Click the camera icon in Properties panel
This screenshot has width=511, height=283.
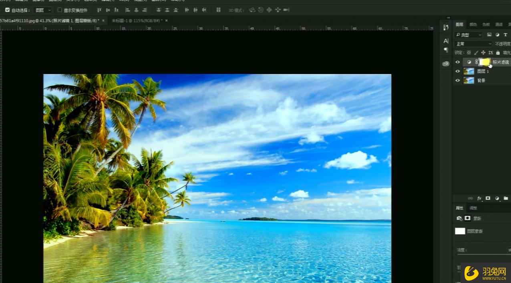pyautogui.click(x=459, y=218)
